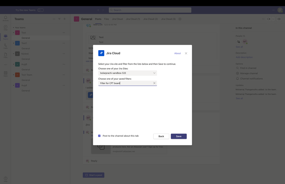The image size is (285, 184).
Task: Open Calls in the sidebar
Action: (x=5, y=46)
